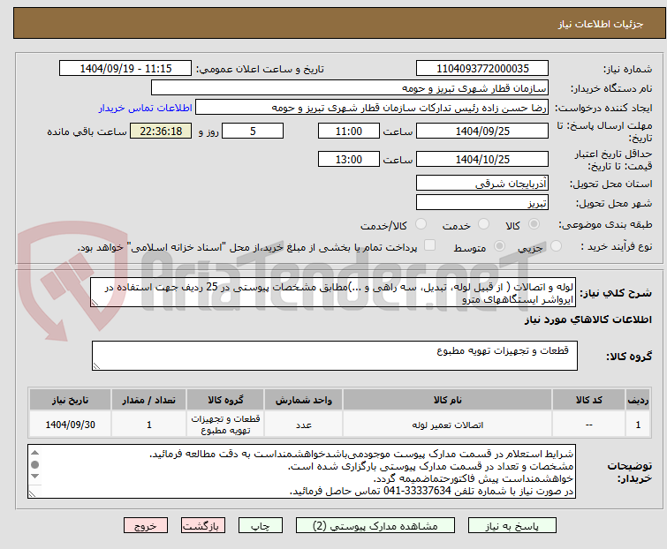Image resolution: width=667 pixels, height=549 pixels.
Task: Open 'مشاهده مدارک پیوستی (2)' attachments
Action: (x=375, y=526)
